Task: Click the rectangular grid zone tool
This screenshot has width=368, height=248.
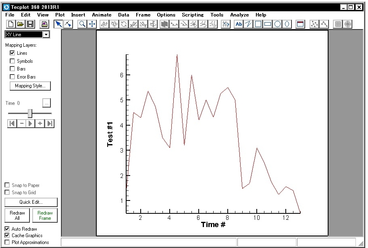Action: point(338,24)
